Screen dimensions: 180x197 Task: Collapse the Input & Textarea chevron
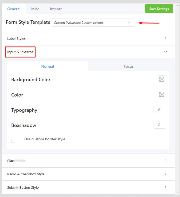tap(165, 52)
